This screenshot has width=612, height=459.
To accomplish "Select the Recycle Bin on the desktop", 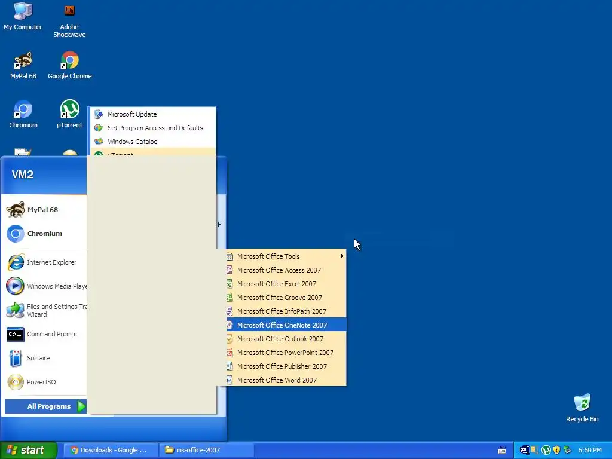I will (x=582, y=408).
